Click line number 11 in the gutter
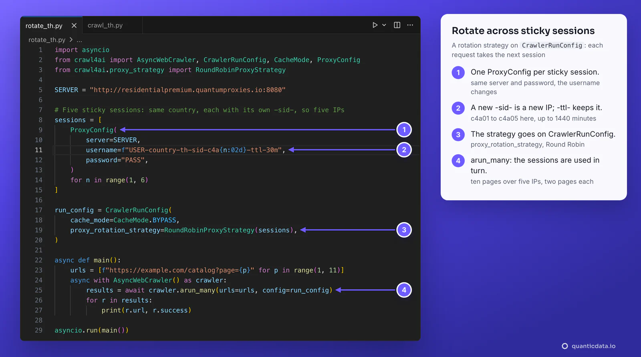 coord(38,150)
